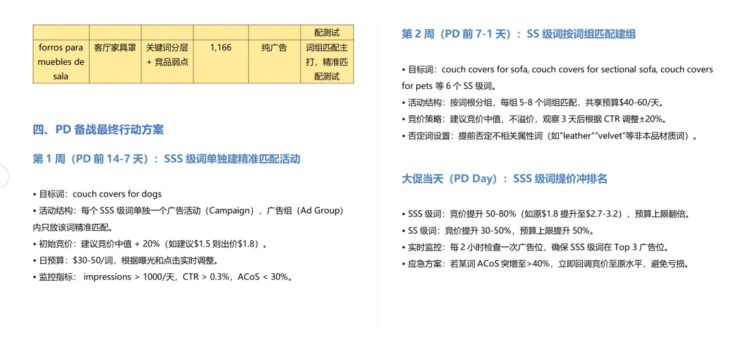Click the 监控指标 impressions bullet line
Image resolution: width=738 pixels, height=338 pixels.
(x=164, y=277)
